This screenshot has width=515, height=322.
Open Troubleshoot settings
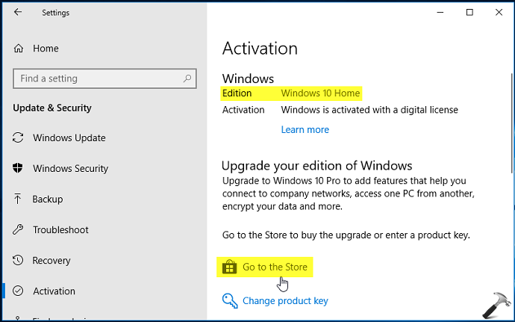[60, 229]
